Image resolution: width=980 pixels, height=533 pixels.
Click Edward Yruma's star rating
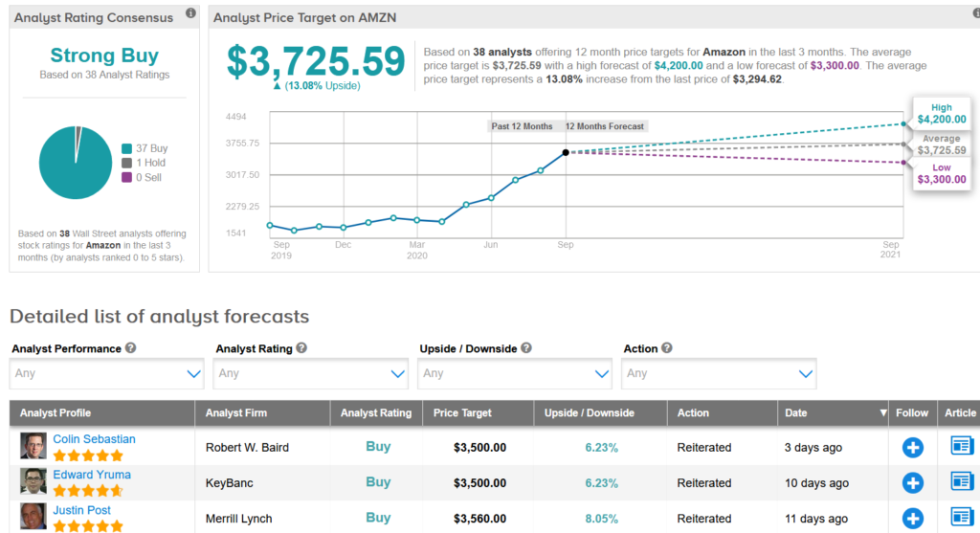pyautogui.click(x=88, y=491)
